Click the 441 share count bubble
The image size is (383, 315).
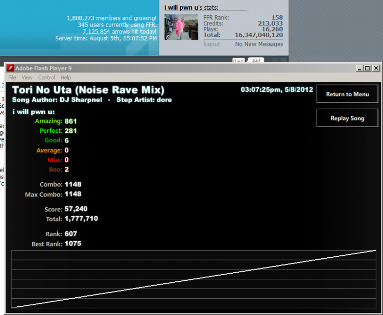[x=256, y=60]
